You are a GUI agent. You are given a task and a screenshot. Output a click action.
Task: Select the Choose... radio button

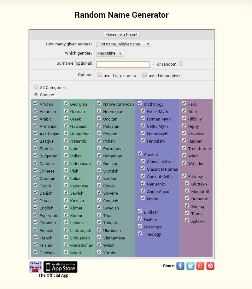[x=36, y=94]
